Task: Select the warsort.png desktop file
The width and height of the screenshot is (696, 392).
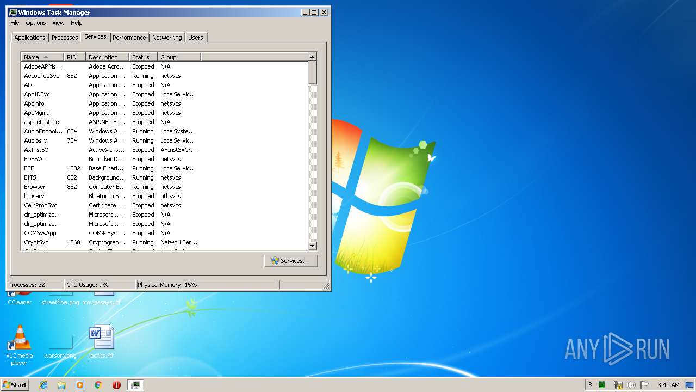Action: pyautogui.click(x=60, y=348)
